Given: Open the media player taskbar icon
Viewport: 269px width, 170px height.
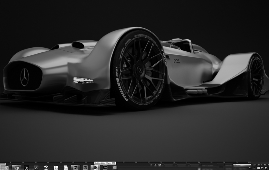Looking at the screenshot, I should tap(6, 168).
